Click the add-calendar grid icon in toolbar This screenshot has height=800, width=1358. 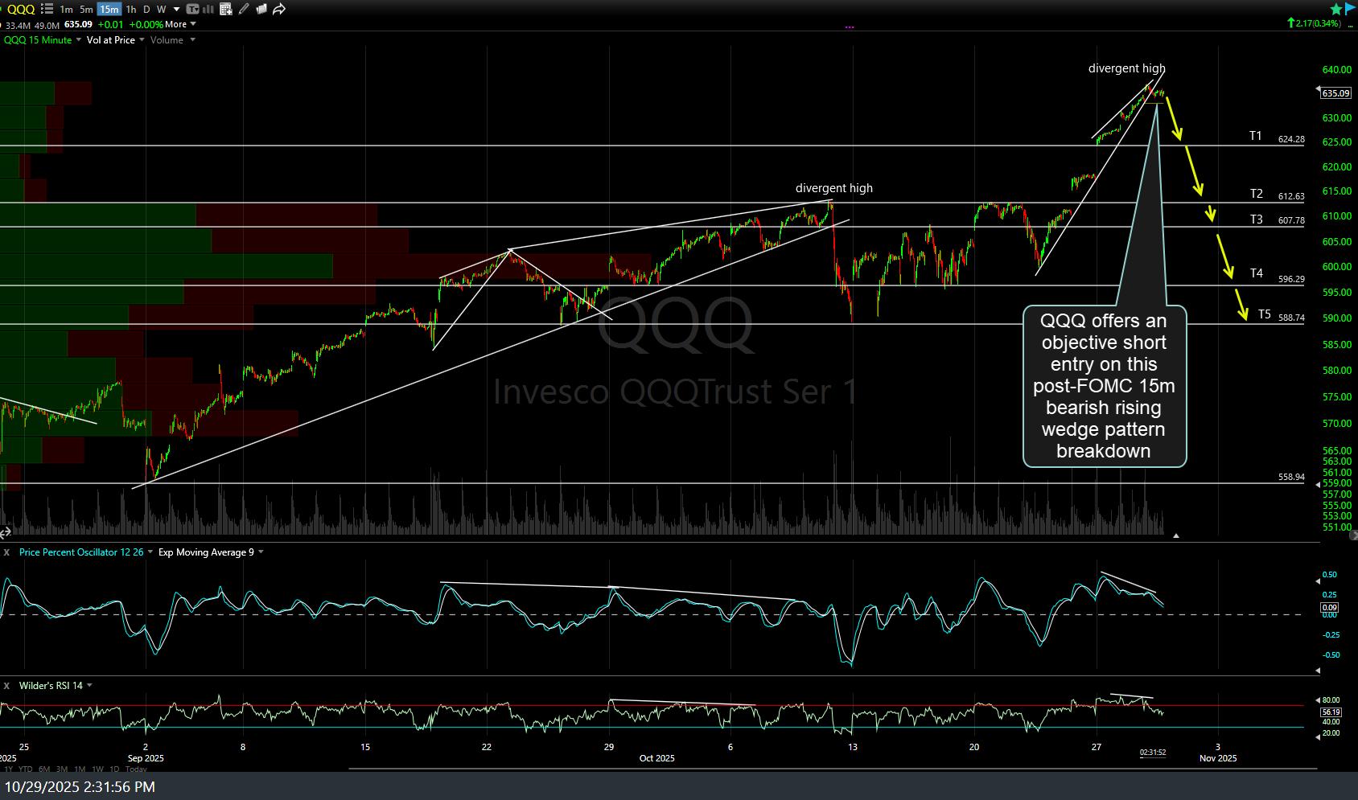pos(226,10)
